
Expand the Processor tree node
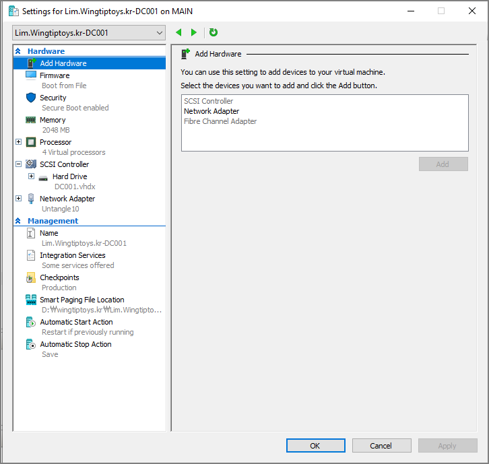pos(19,142)
